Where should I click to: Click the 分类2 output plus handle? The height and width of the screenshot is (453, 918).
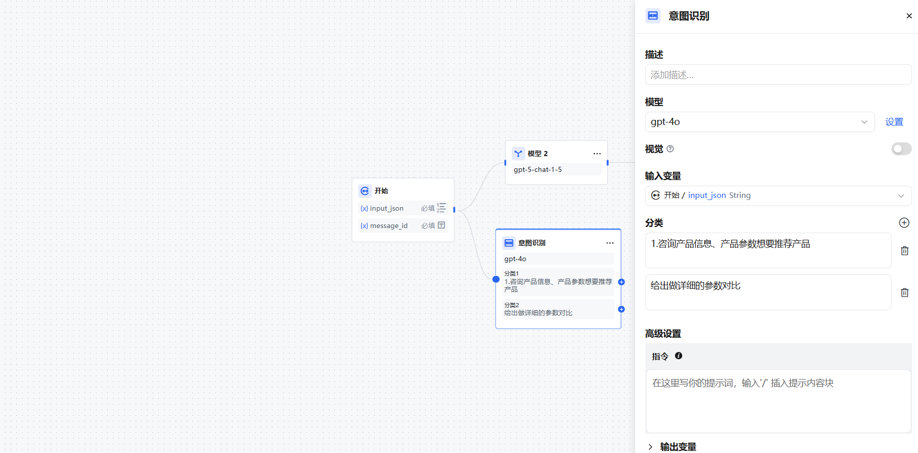pos(621,309)
